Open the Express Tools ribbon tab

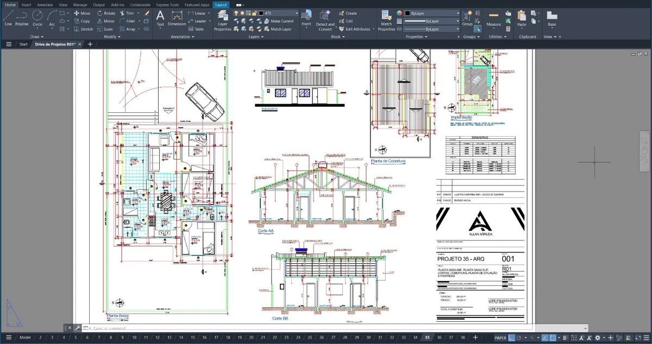pyautogui.click(x=167, y=4)
